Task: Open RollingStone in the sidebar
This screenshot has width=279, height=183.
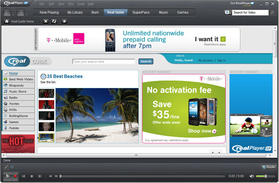Action: (x=19, y=116)
